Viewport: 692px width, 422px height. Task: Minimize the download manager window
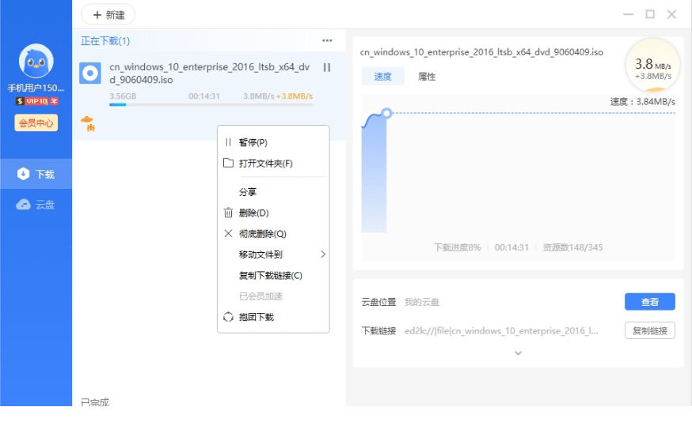629,14
